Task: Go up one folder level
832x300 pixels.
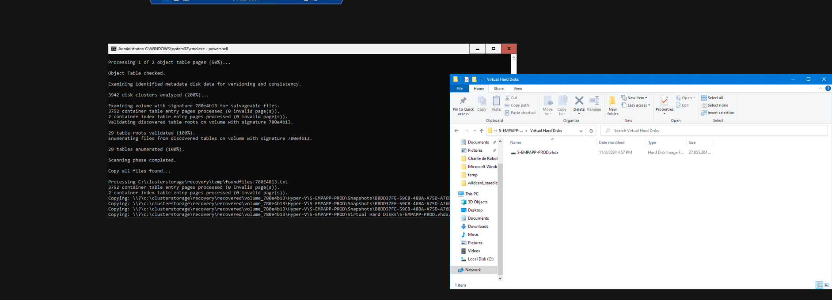Action: tap(482, 131)
